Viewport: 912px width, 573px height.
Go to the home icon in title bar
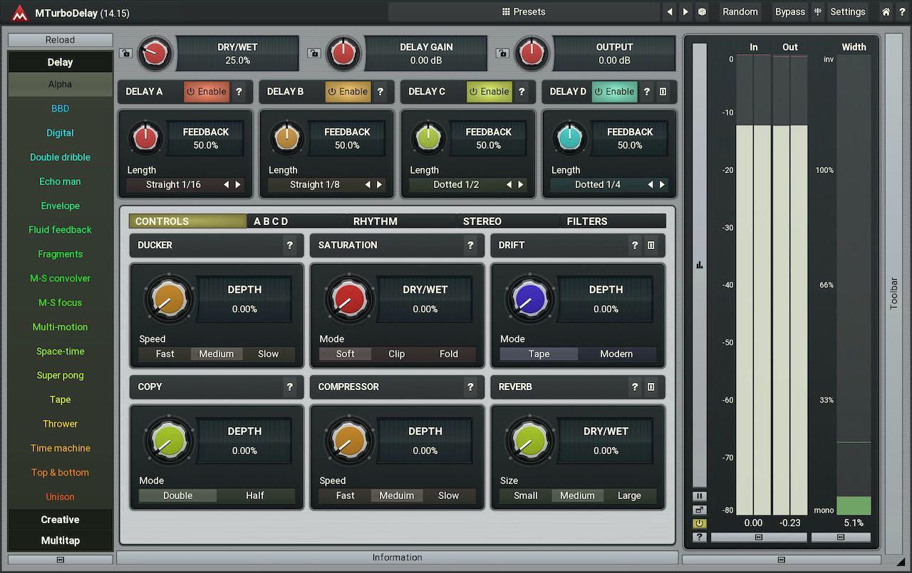coord(886,12)
